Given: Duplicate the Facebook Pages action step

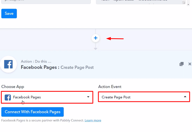Looking at the screenshot, I should [181, 64].
